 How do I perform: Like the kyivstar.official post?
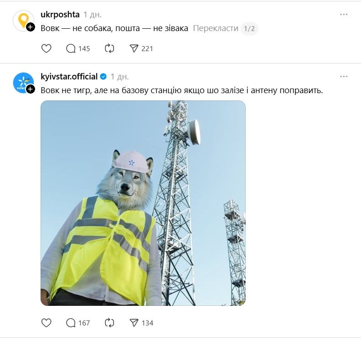(46, 323)
